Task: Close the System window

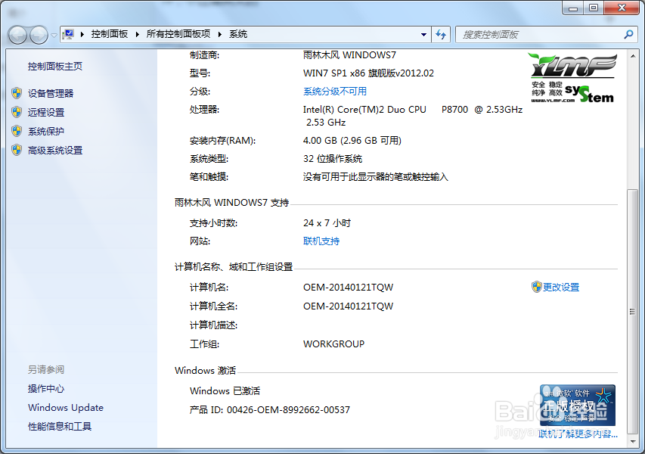Action: (622, 8)
